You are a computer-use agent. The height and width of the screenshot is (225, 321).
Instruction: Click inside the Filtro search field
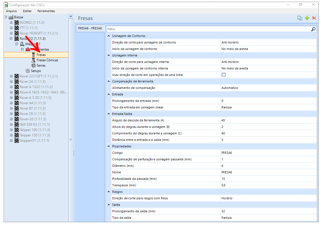pos(208,29)
